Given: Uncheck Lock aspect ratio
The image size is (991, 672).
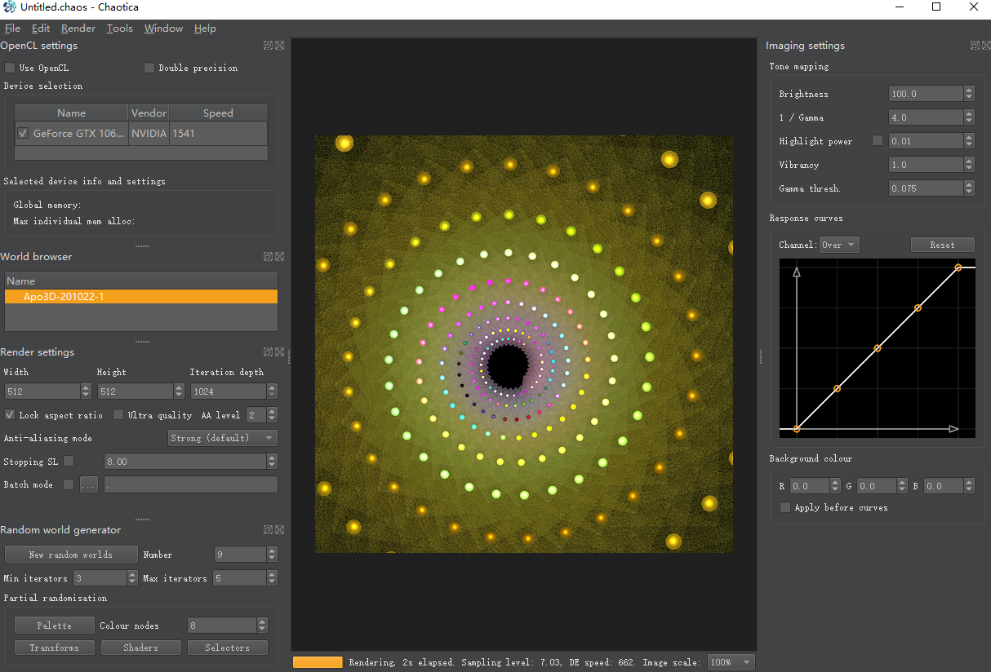Looking at the screenshot, I should (x=10, y=415).
